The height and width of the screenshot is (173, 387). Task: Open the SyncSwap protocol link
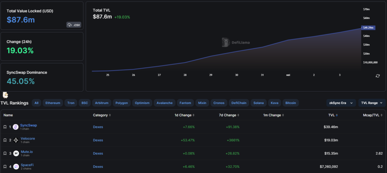pyautogui.click(x=28, y=125)
